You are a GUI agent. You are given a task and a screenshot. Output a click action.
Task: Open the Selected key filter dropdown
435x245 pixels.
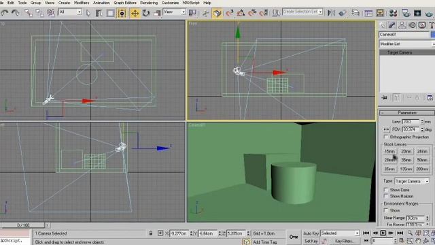point(340,233)
